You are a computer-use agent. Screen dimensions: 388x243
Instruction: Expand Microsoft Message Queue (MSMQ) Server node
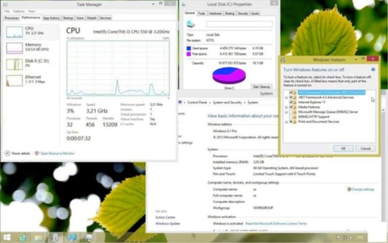[x=286, y=112]
